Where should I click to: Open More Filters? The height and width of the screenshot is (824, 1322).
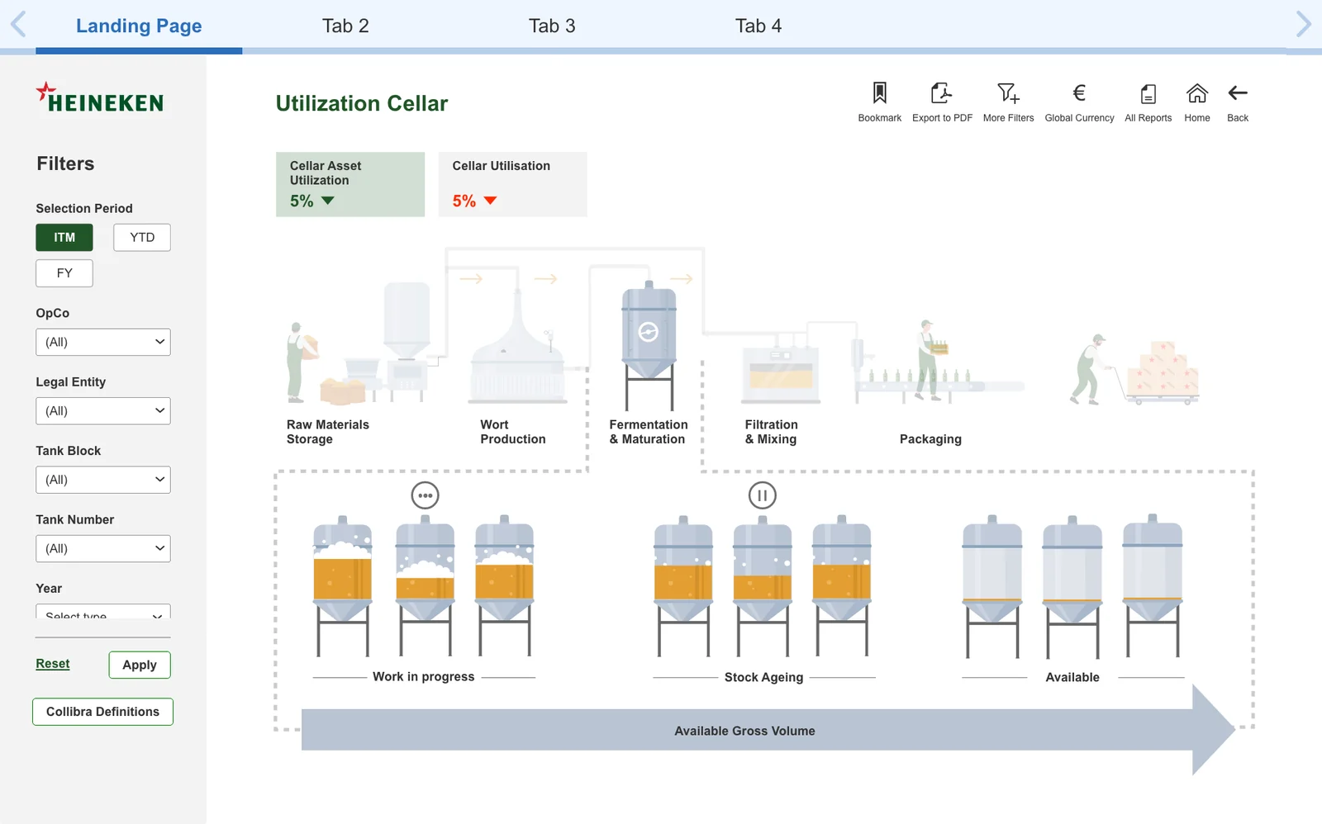pyautogui.click(x=1008, y=92)
